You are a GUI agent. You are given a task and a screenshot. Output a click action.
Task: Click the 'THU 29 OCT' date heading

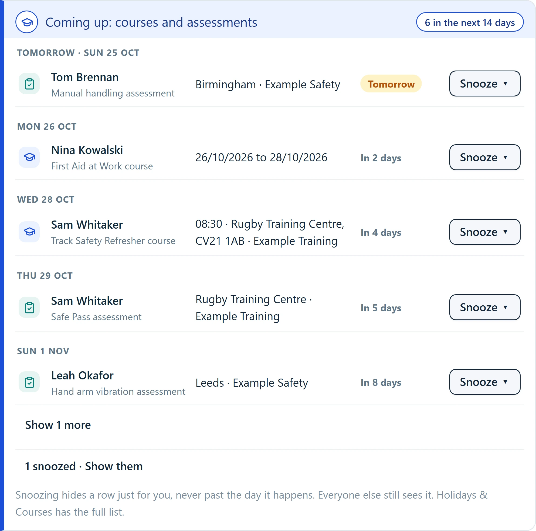click(45, 276)
